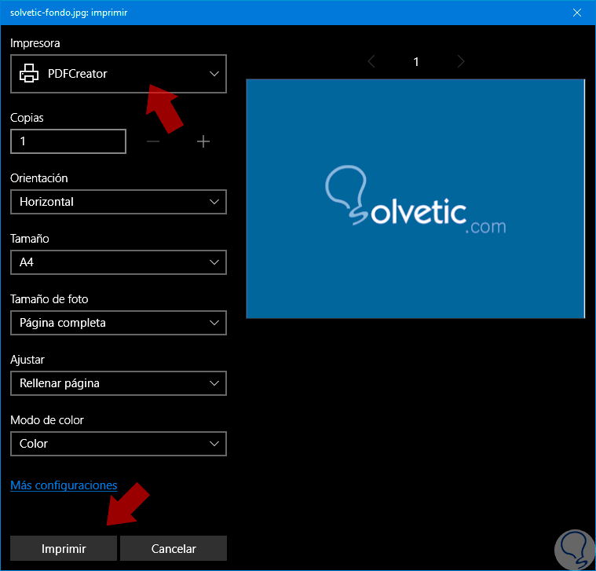Image resolution: width=596 pixels, height=571 pixels.
Task: Click the print preview image
Action: (x=415, y=199)
